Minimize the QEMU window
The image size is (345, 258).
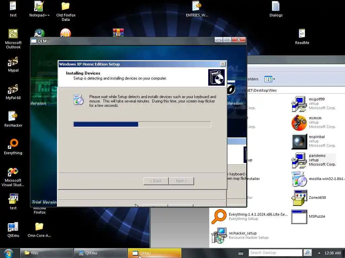point(218,40)
